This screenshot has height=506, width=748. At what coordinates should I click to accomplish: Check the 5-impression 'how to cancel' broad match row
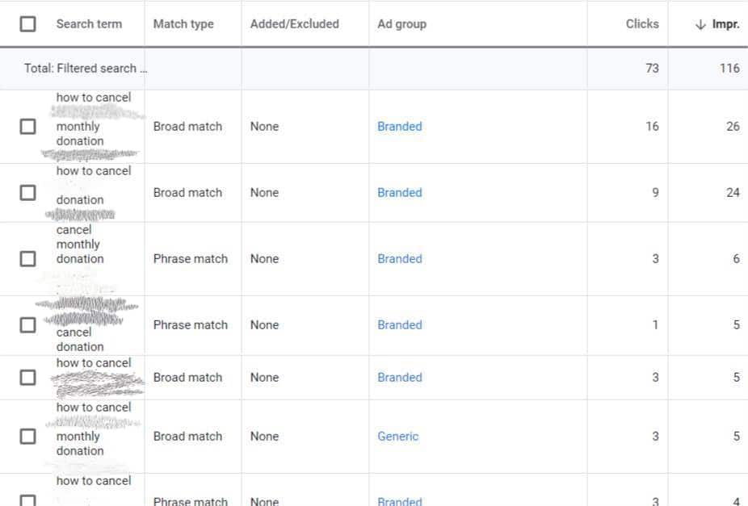[x=28, y=377]
